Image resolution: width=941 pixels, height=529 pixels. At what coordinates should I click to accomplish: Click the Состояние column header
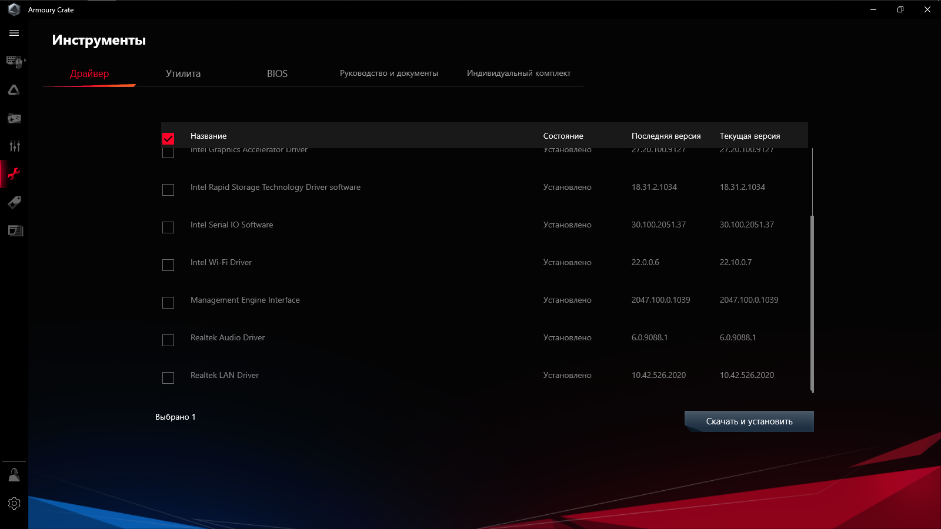(x=563, y=136)
